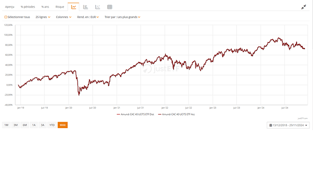Set the range to 3A
The width and height of the screenshot is (313, 176).
[43, 125]
